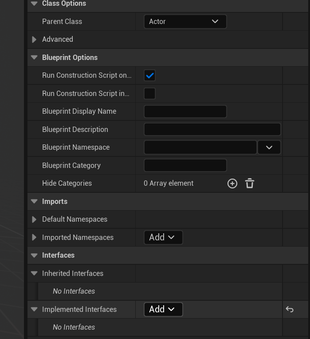Open the Blueprint Namespace dropdown arrow
310x339 pixels.
[x=269, y=148]
